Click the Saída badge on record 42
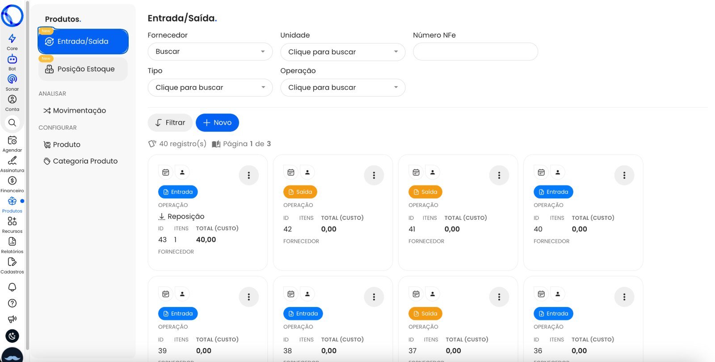Screen dimensions: 715x362 300,192
